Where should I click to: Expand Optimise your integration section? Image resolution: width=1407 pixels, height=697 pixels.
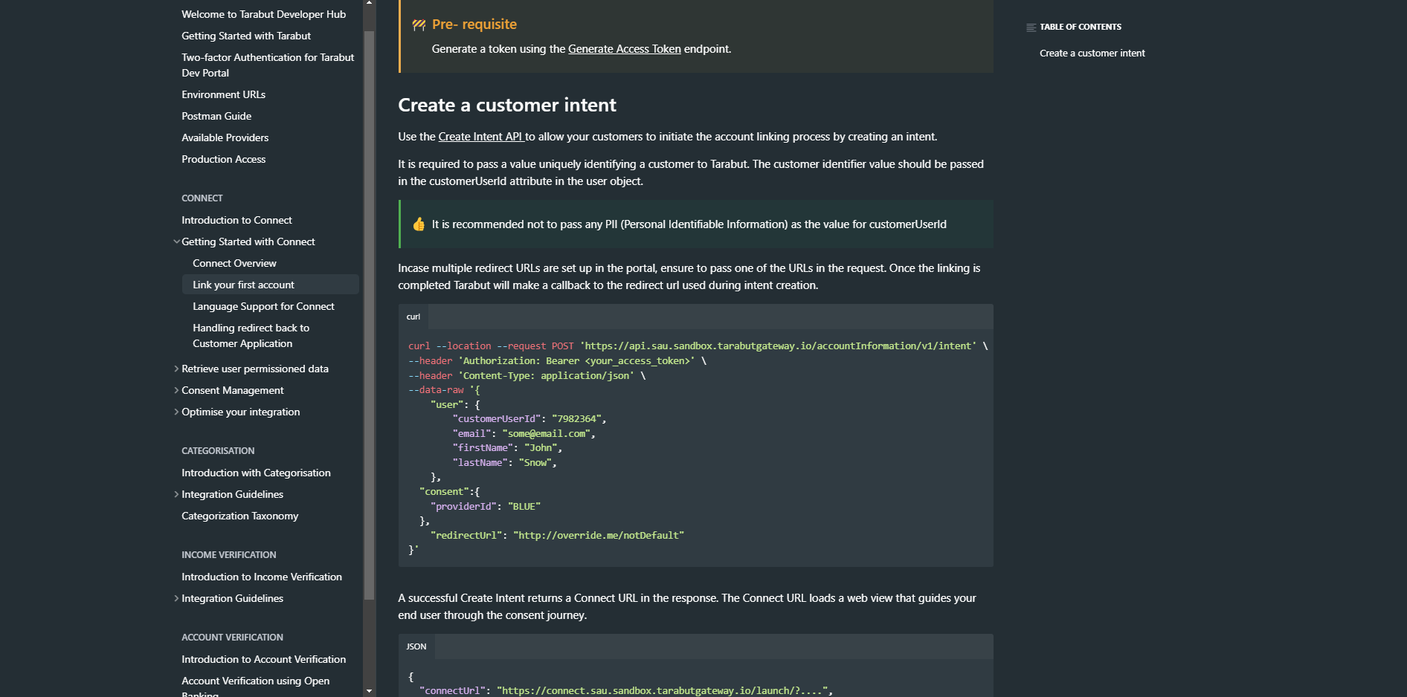[x=176, y=412]
